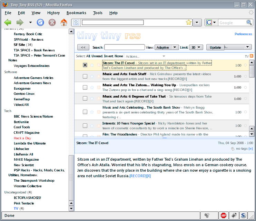Open the Bookmarks menu

(x=76, y=13)
